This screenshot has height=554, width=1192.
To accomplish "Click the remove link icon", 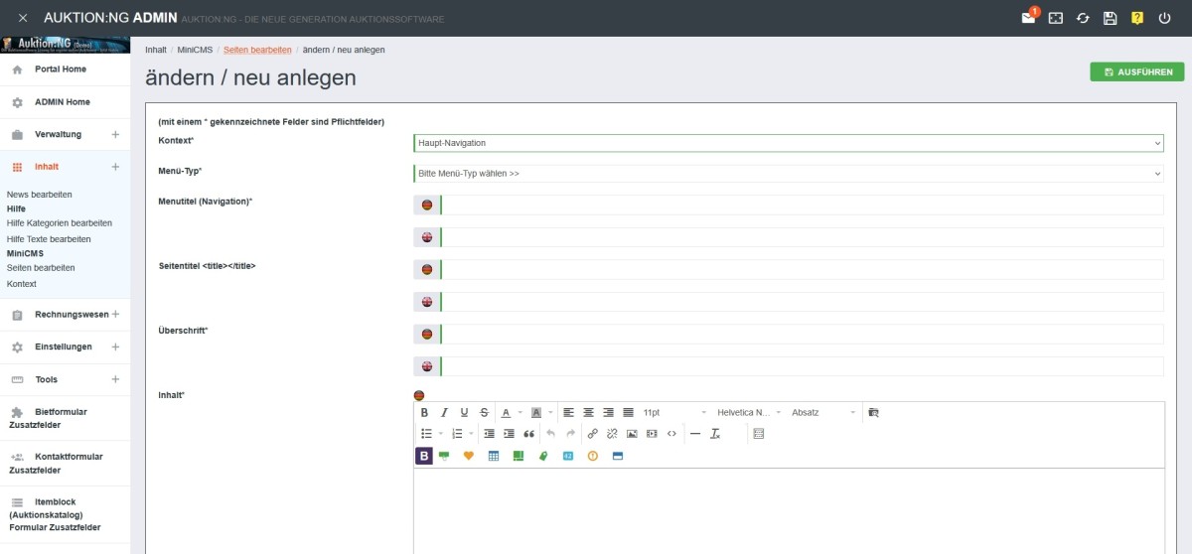I will [x=612, y=434].
